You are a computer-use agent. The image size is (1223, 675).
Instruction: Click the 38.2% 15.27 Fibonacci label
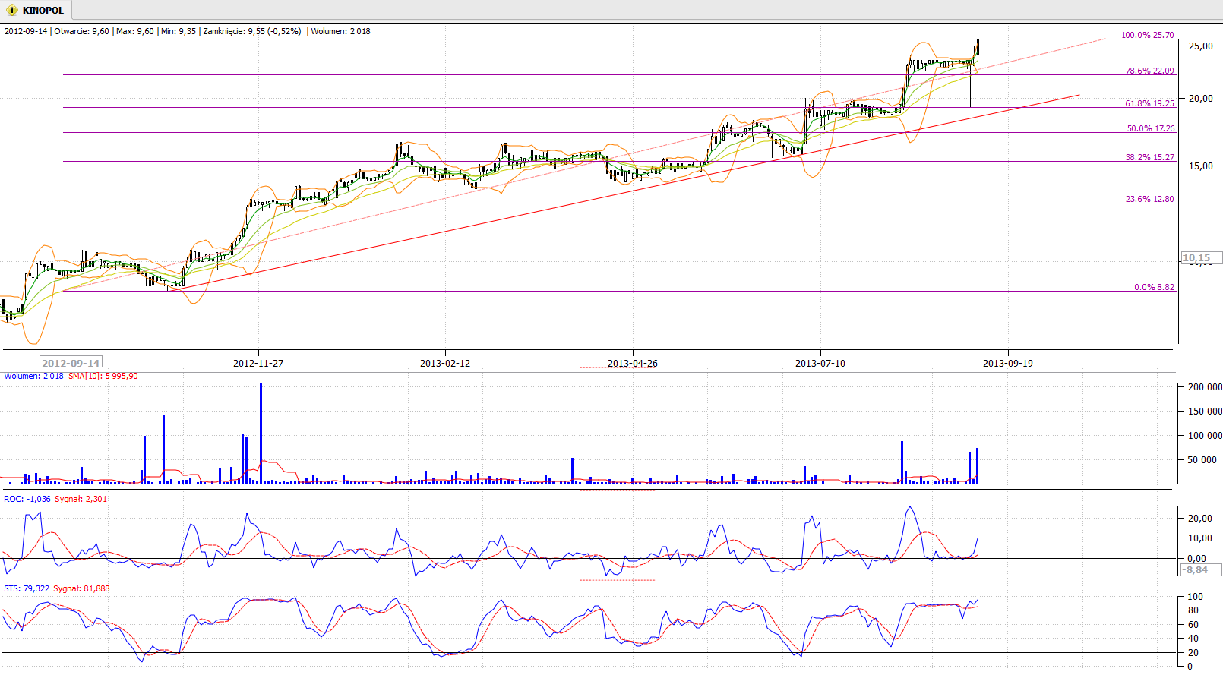[1149, 157]
